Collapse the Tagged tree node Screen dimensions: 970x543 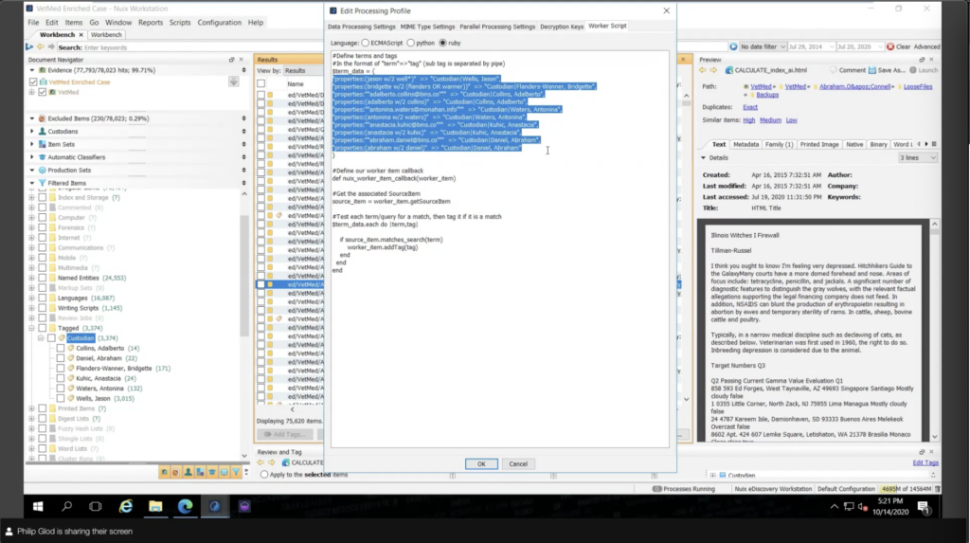tap(31, 328)
